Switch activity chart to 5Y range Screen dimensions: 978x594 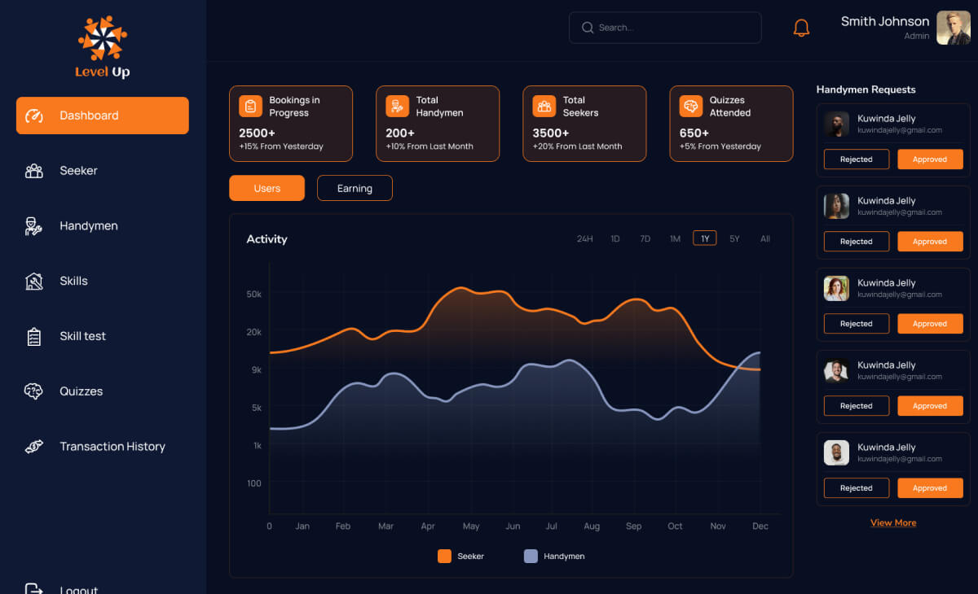tap(734, 239)
